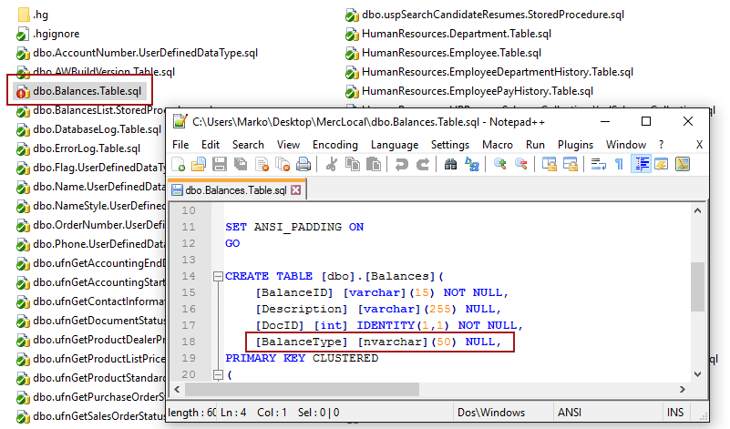Click the Document Map toolbar icon

(x=682, y=164)
